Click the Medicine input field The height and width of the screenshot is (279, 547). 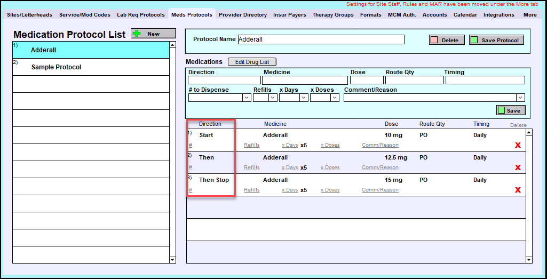tap(304, 80)
